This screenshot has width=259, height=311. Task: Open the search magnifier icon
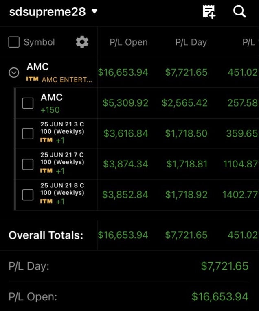[239, 12]
